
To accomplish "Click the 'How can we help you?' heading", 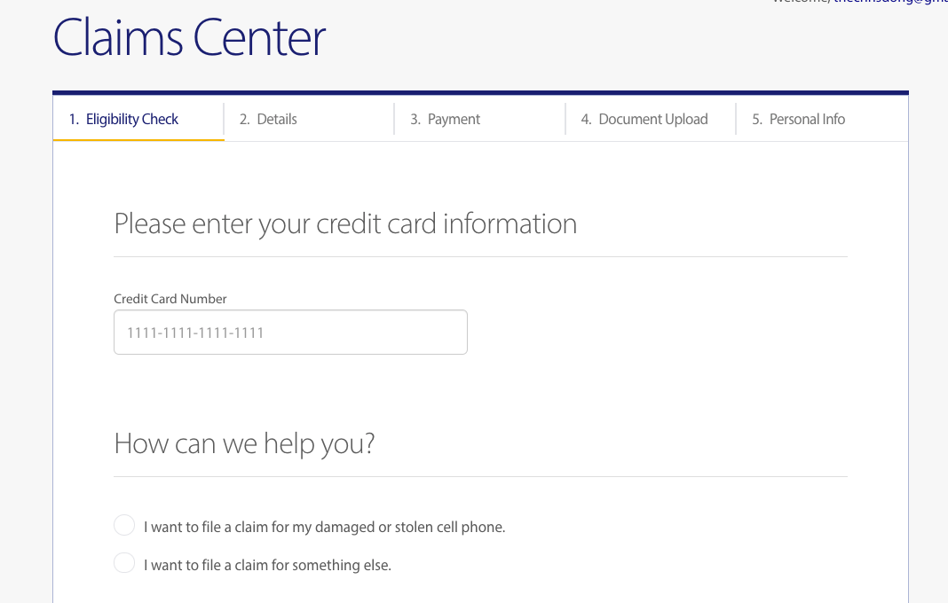I will (x=244, y=443).
